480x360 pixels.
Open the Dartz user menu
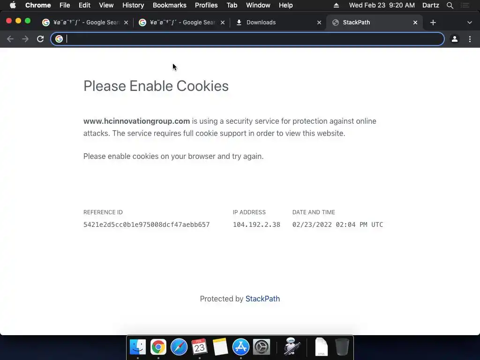(430, 5)
